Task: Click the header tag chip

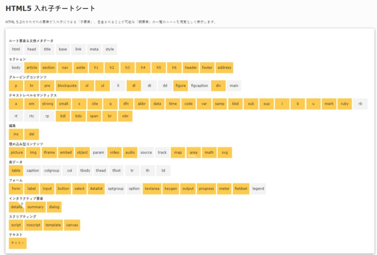Action: point(190,67)
